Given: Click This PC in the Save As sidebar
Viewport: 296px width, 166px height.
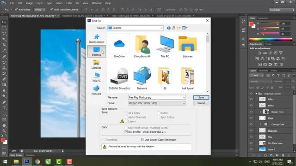Looking at the screenshot, I should point(96,77).
